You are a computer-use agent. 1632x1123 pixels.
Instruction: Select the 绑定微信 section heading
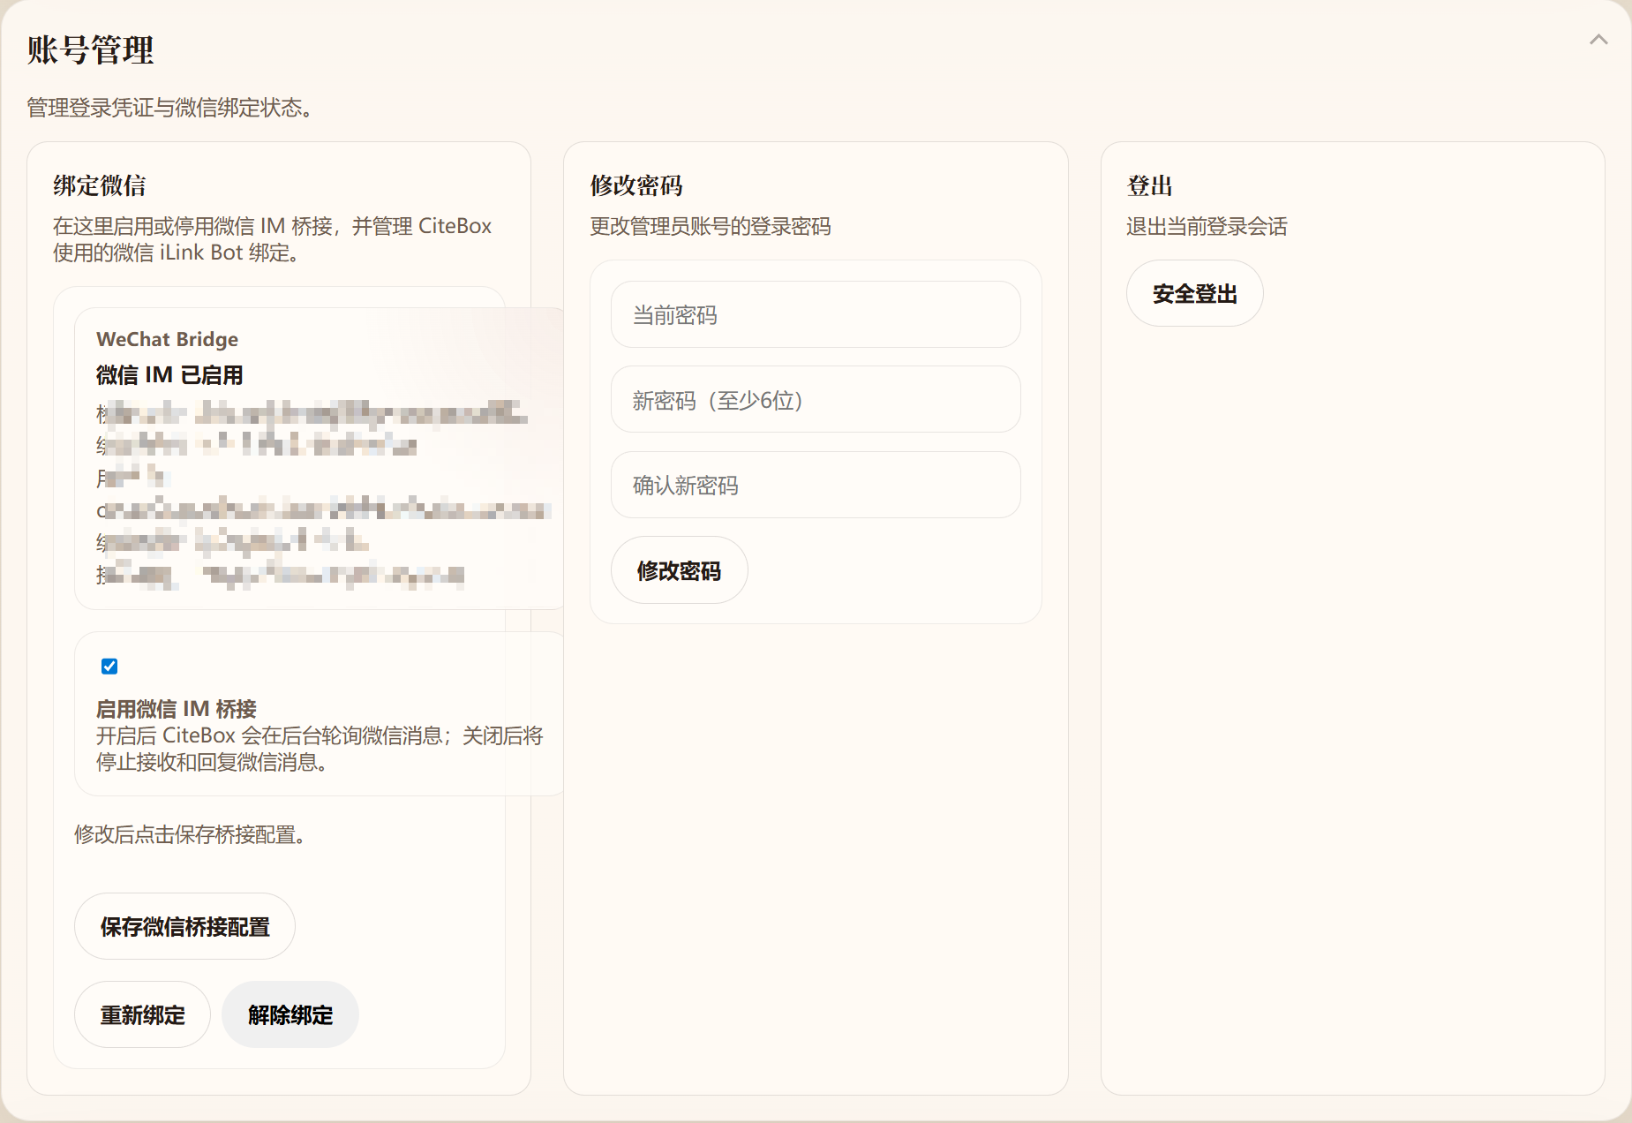click(99, 186)
